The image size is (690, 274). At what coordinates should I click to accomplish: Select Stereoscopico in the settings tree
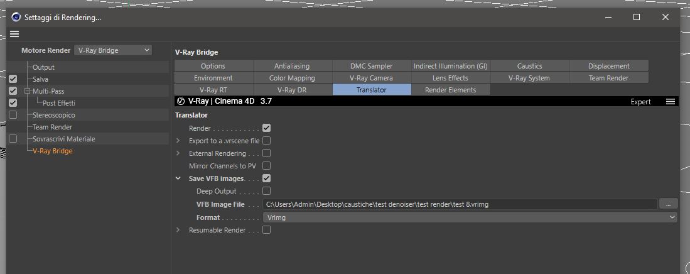(x=54, y=114)
